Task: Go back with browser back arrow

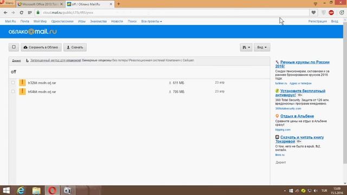Action: (5, 12)
